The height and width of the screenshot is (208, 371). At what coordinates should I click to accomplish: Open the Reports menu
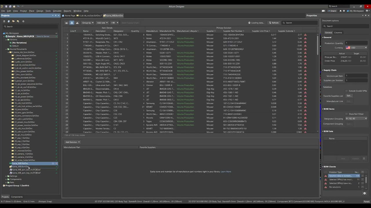point(67,11)
